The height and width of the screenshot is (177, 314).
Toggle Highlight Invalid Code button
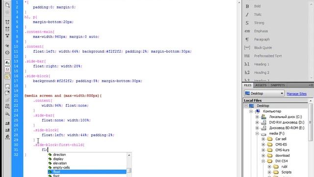7,69
